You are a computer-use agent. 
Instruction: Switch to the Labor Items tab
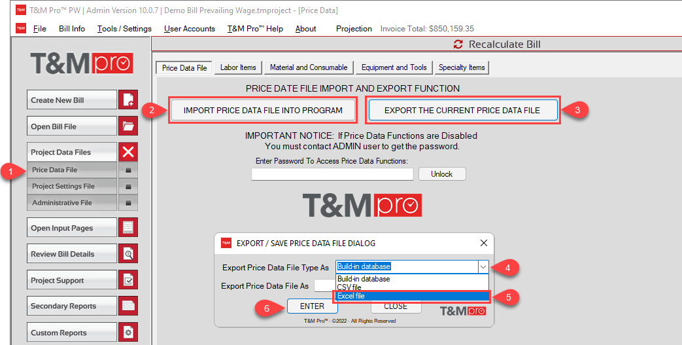click(x=238, y=67)
